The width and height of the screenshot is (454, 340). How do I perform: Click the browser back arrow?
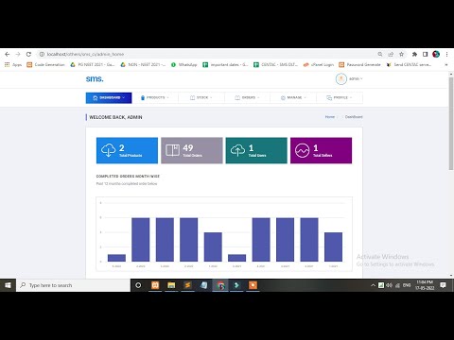[8, 54]
